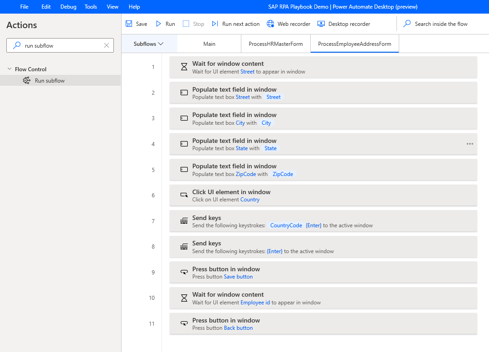This screenshot has height=352, width=489.
Task: Click press button icon of step 9 Save
Action: 184,272
